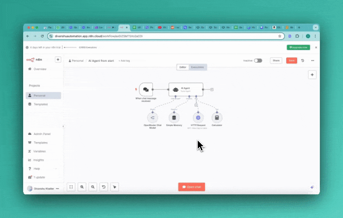The width and height of the screenshot is (343, 218).
Task: Click the zoom in canvas button
Action: [x=82, y=187]
